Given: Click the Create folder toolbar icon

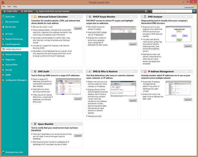Looking at the screenshot, I should tap(5, 11).
